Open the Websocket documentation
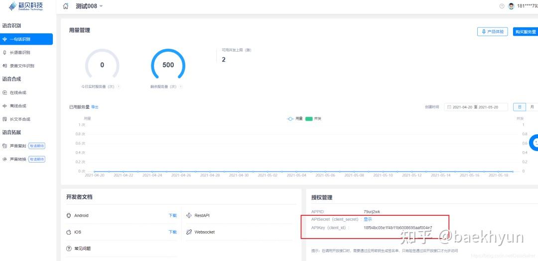The height and width of the screenshot is (261, 538). pos(205,232)
